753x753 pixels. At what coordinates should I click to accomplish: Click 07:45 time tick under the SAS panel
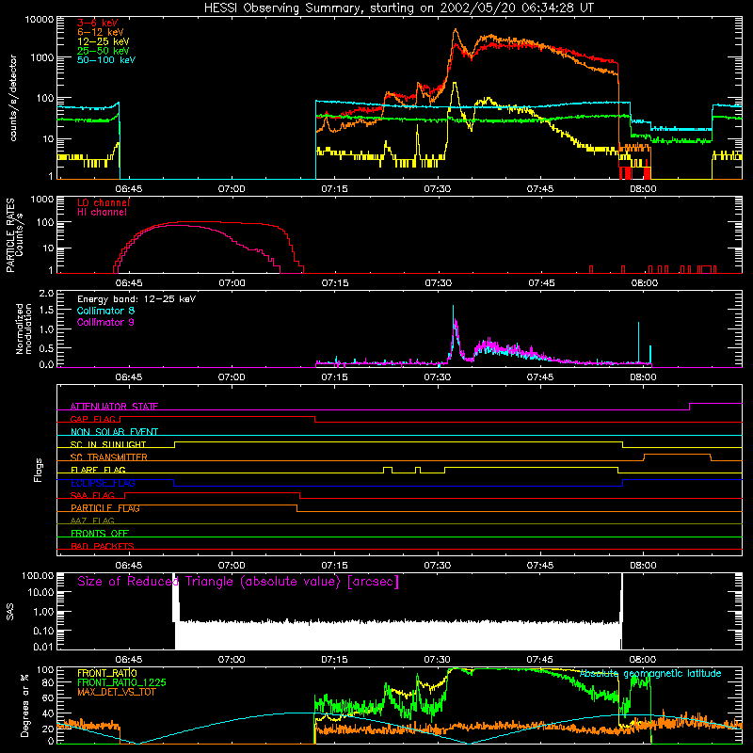(x=539, y=660)
